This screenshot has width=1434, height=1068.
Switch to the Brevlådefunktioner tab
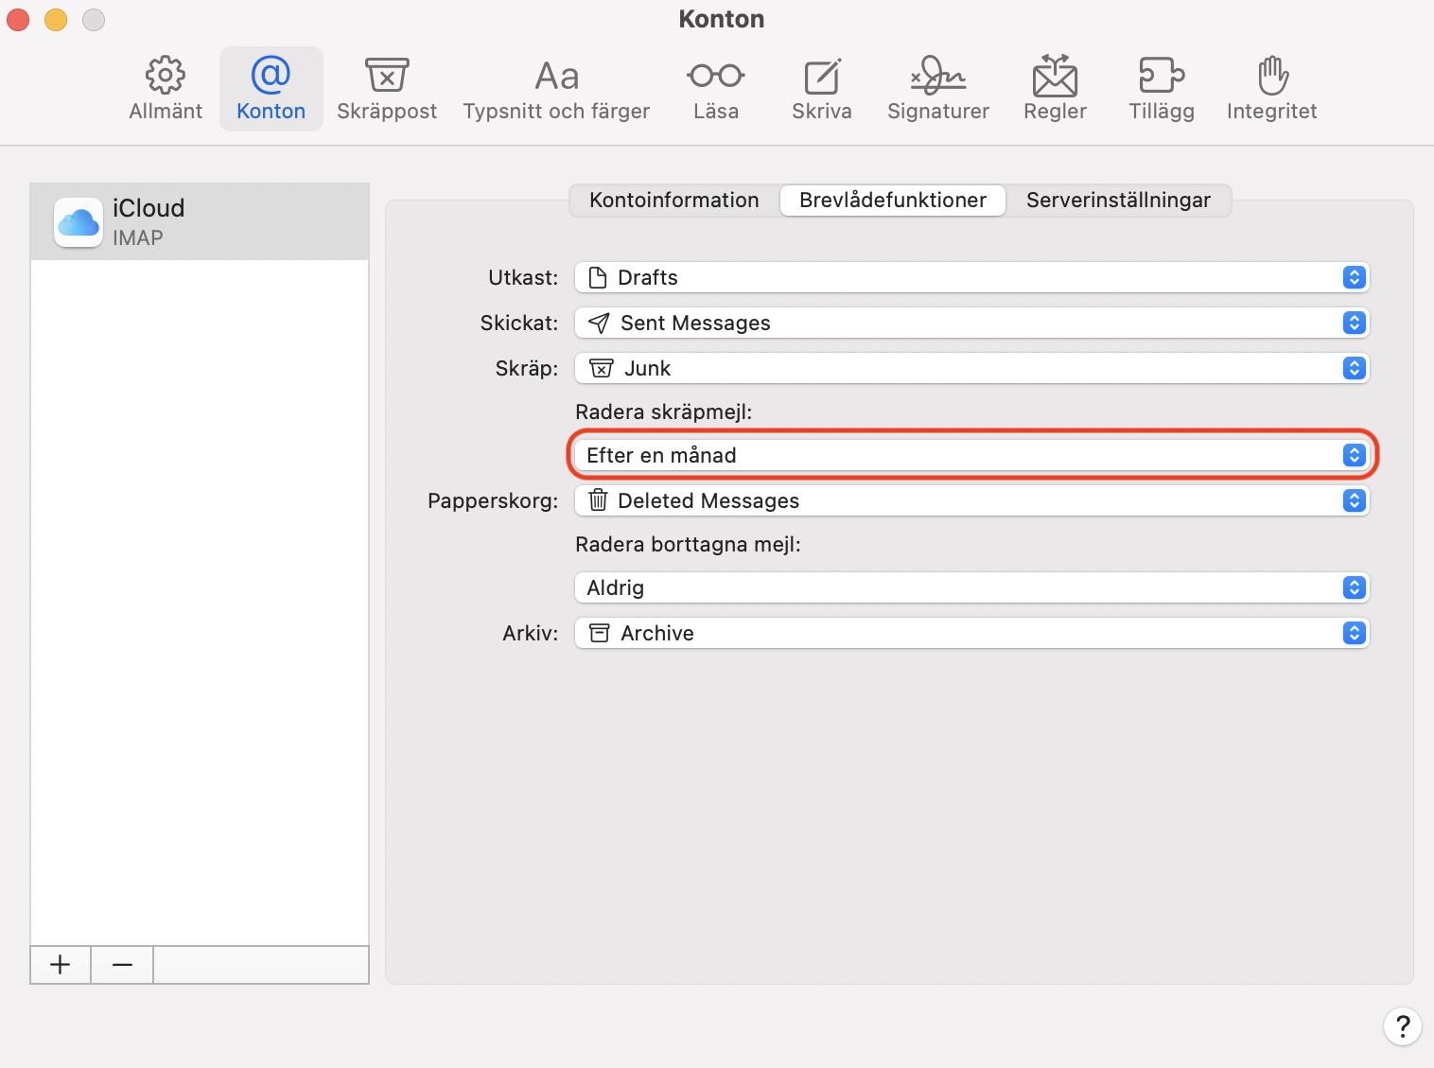pos(893,201)
